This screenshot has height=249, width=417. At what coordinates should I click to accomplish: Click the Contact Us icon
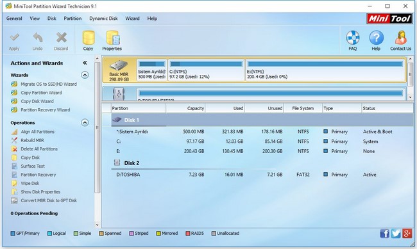[x=400, y=40]
